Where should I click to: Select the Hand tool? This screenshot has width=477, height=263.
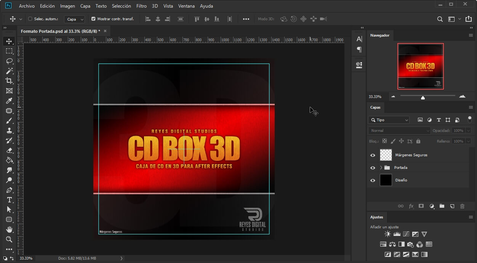[9, 229]
